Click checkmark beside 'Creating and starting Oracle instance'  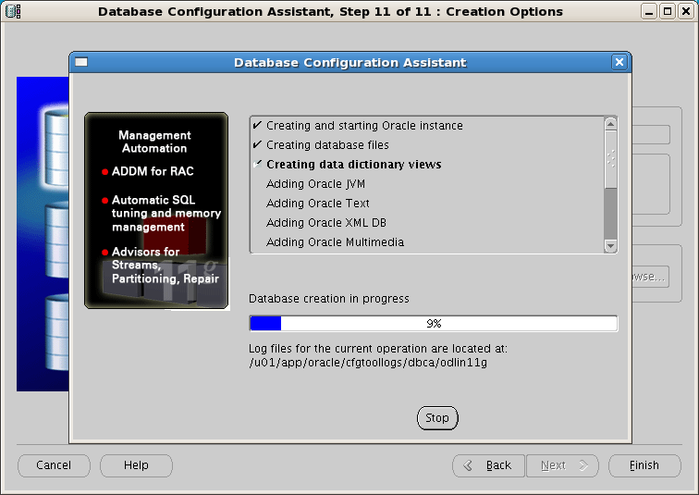point(257,125)
